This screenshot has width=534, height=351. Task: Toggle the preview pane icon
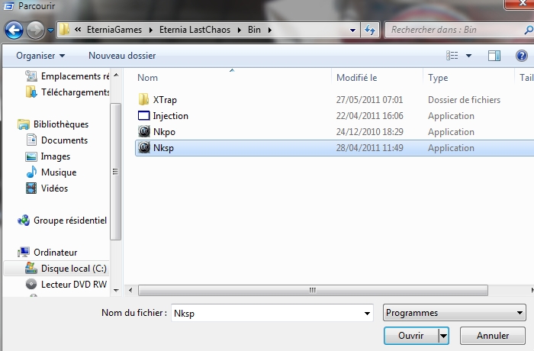[x=494, y=56]
